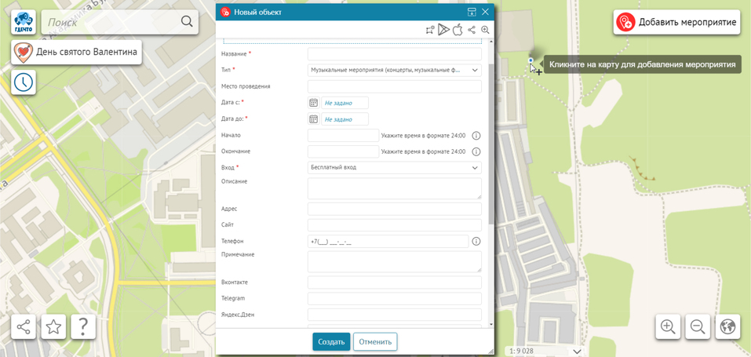Click the День святого Валентина layer button
Image resolution: width=751 pixels, height=357 pixels.
(77, 53)
